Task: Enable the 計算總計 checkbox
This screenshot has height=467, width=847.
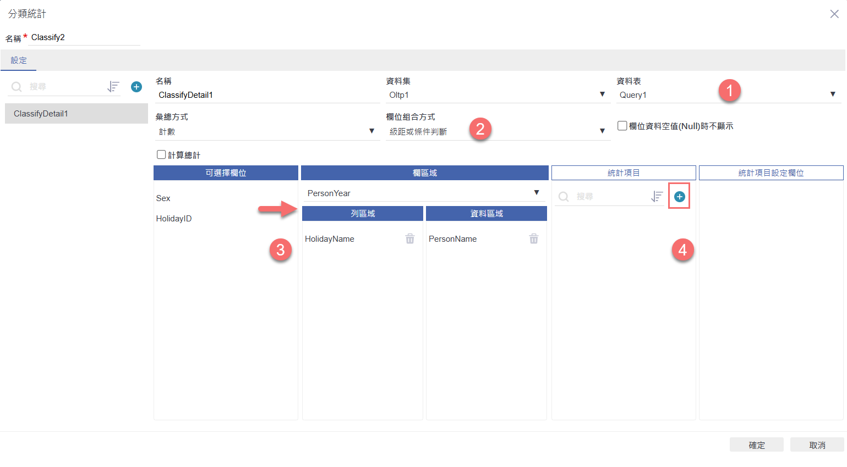Action: coord(161,155)
